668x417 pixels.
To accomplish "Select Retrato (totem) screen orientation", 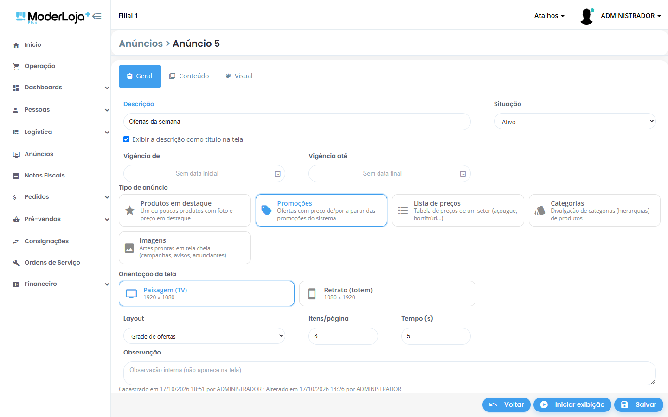I will click(x=387, y=294).
